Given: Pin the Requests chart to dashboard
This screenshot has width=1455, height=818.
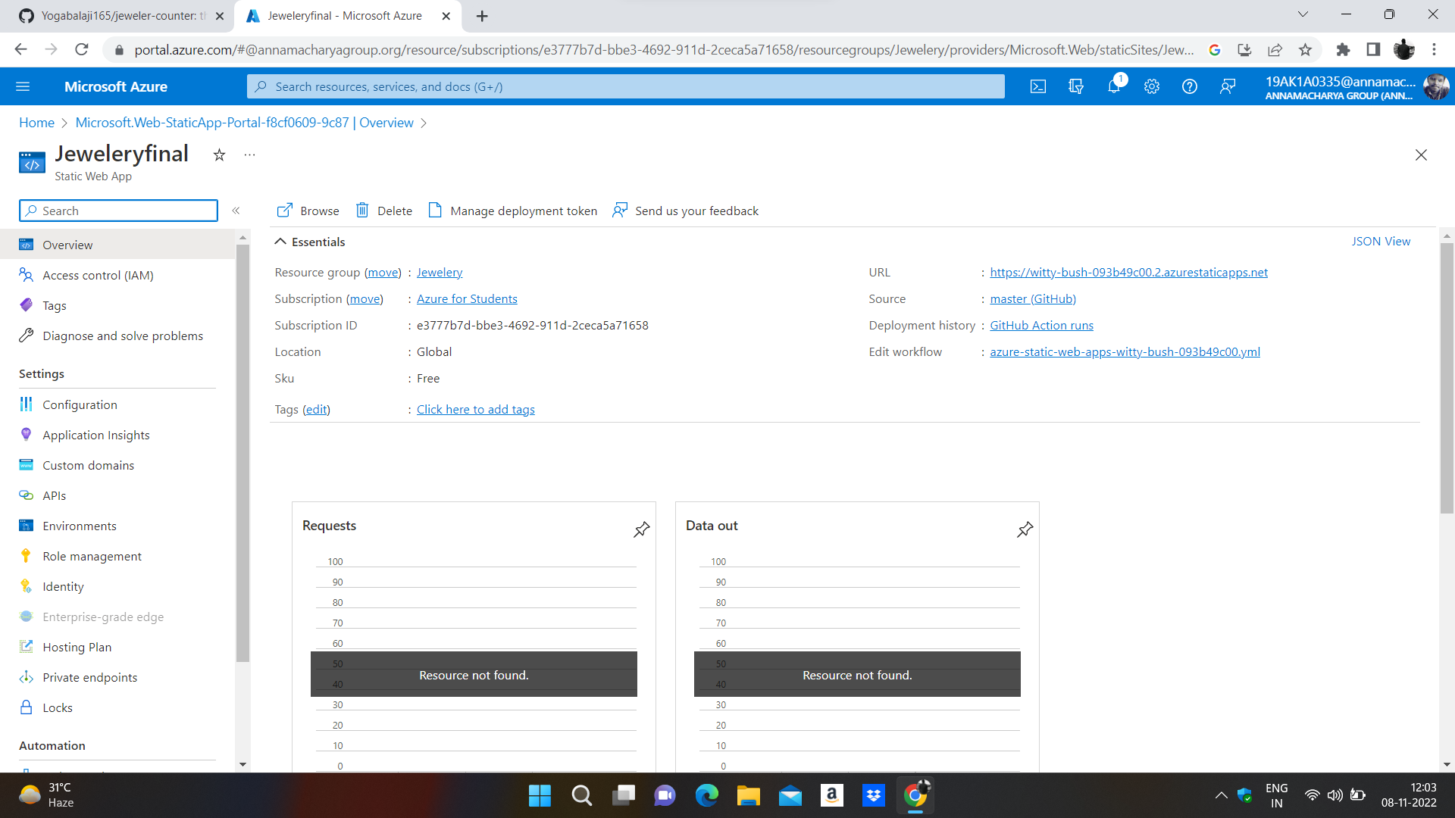Looking at the screenshot, I should [x=642, y=529].
